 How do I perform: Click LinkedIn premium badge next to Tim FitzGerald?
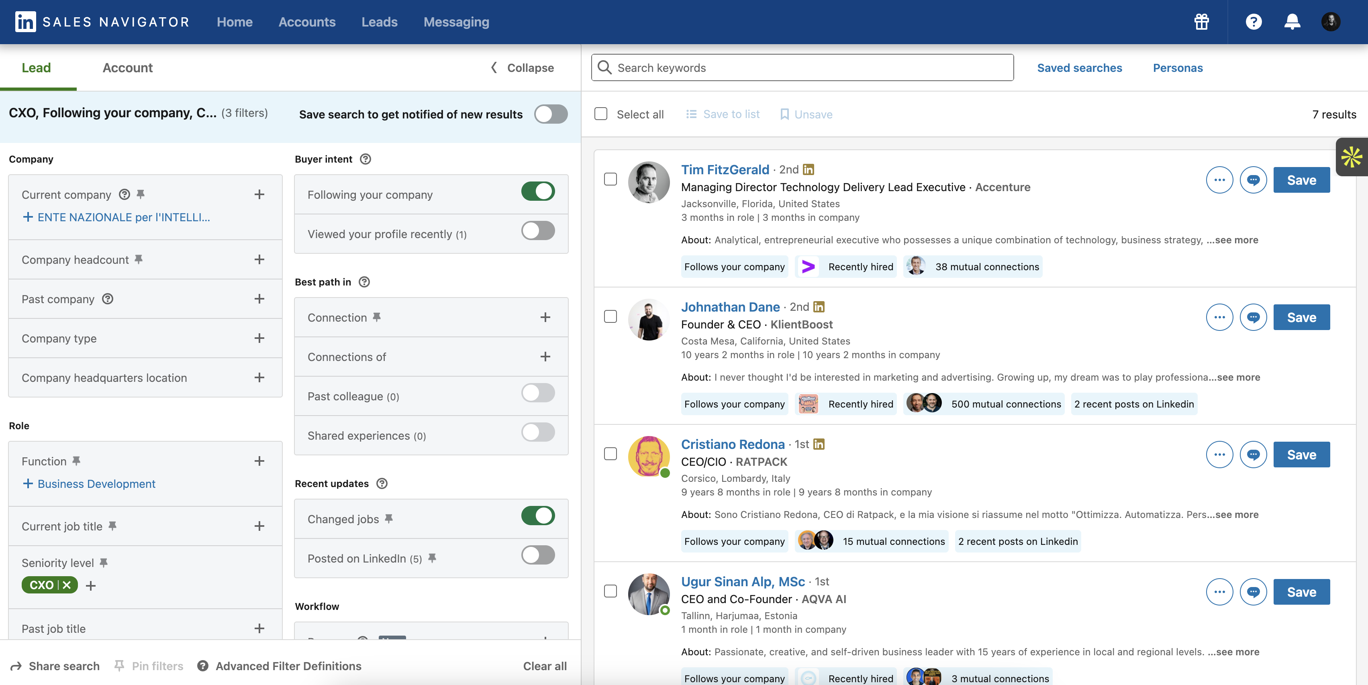(808, 169)
